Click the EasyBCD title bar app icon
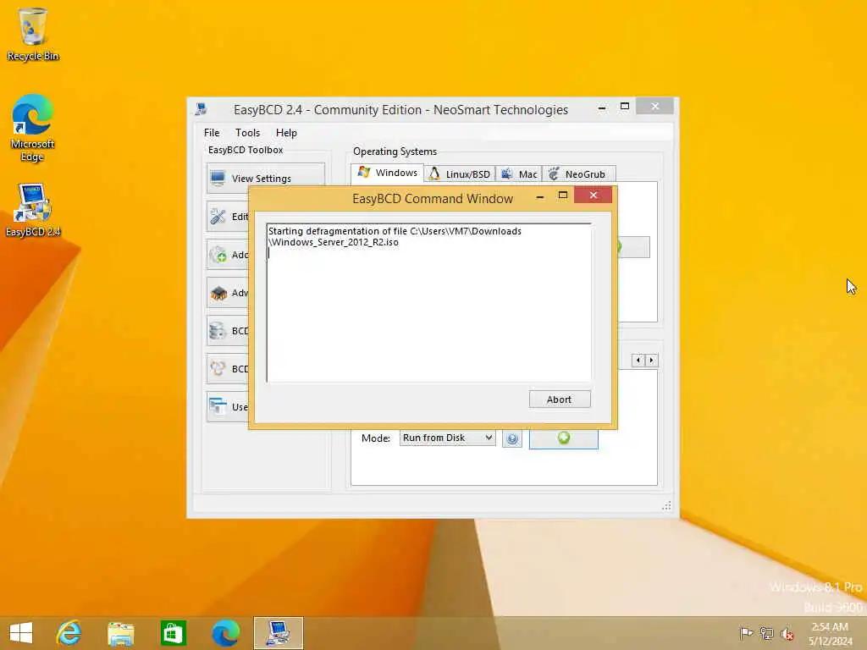The height and width of the screenshot is (650, 867). pos(201,109)
